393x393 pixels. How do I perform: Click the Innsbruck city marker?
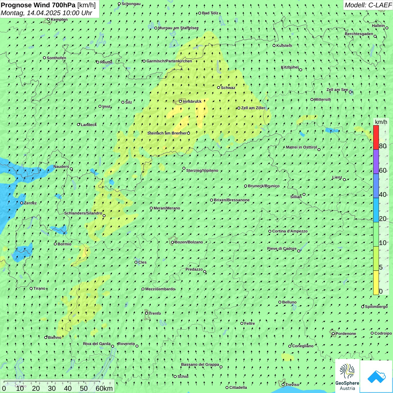tap(180, 101)
